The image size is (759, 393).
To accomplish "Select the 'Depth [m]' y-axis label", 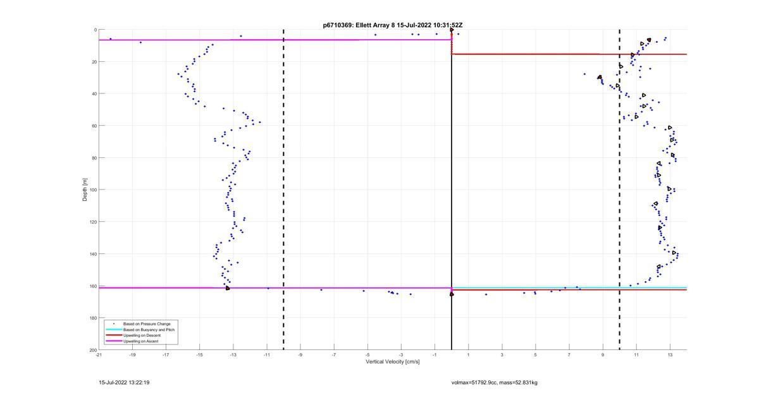I will tap(84, 190).
